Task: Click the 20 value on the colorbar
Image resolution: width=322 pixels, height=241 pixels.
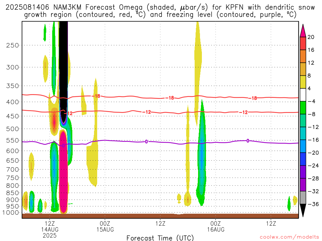Action: point(311,37)
